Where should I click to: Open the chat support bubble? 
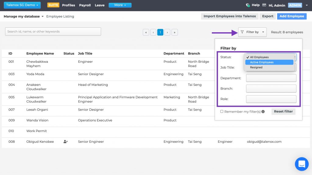point(302,164)
